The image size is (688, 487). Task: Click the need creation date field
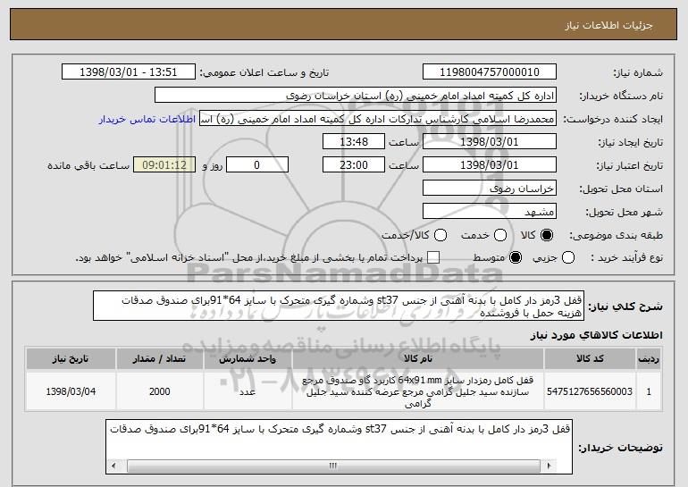pos(490,142)
